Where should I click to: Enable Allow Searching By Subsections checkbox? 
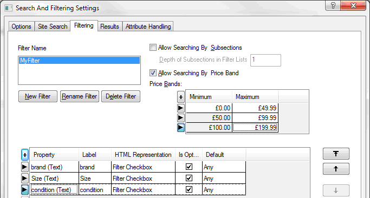tap(153, 48)
